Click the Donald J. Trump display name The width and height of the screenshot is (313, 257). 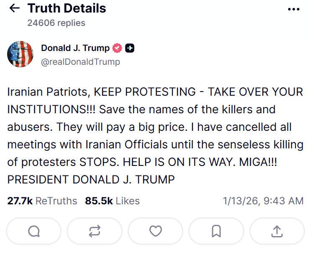[75, 48]
